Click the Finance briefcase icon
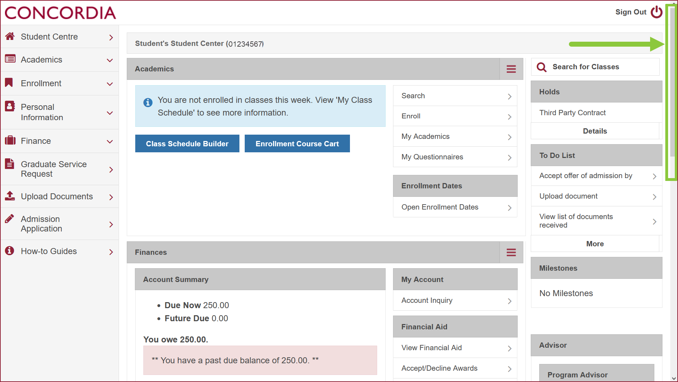Image resolution: width=678 pixels, height=382 pixels. point(10,140)
